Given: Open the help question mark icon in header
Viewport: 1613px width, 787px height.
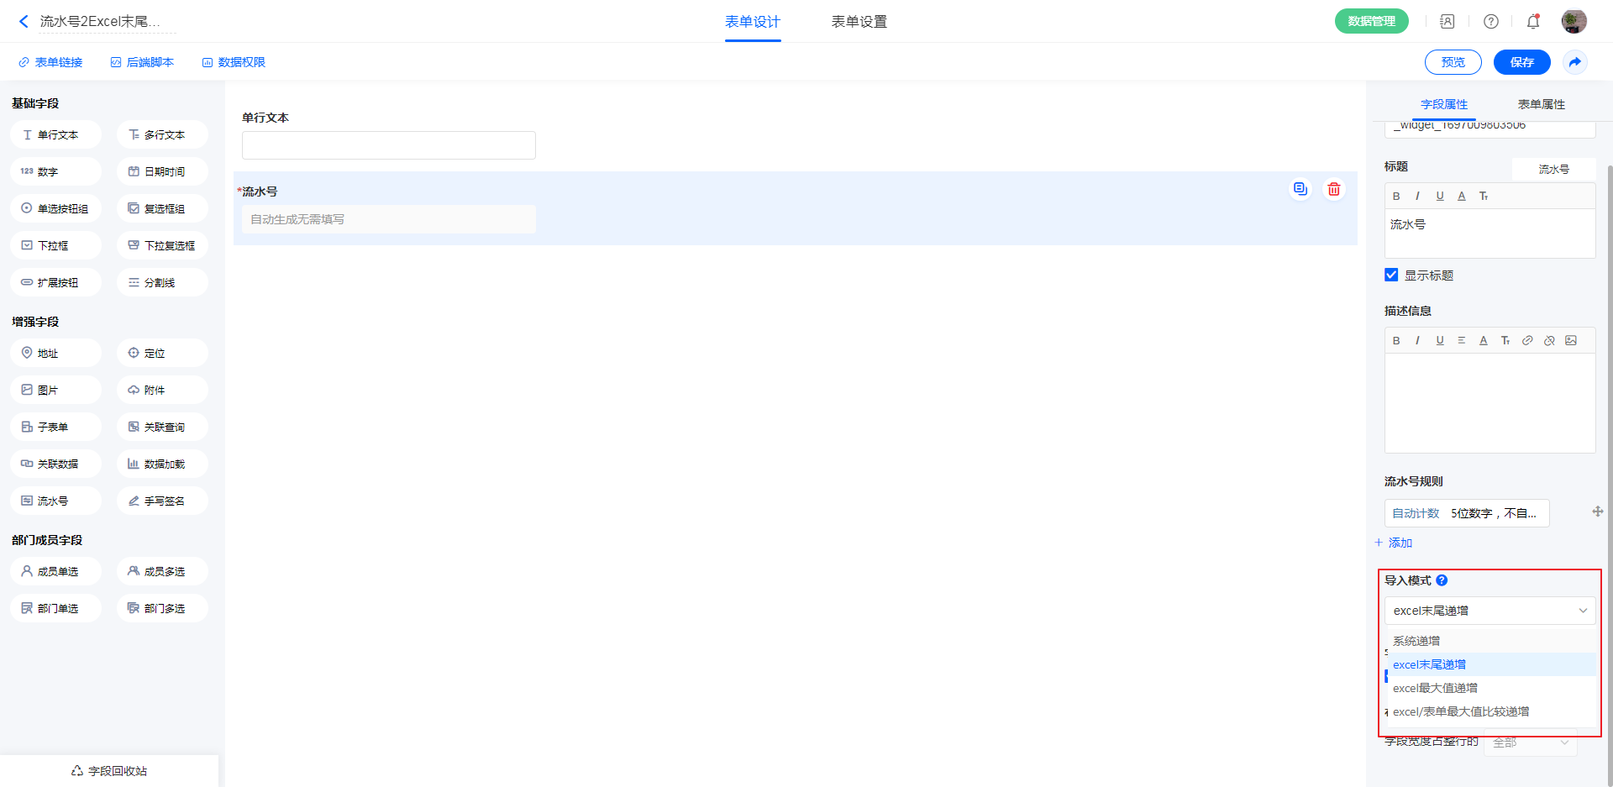Looking at the screenshot, I should [x=1490, y=22].
